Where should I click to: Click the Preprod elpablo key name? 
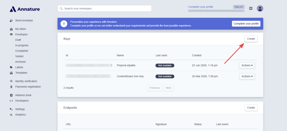[126, 65]
